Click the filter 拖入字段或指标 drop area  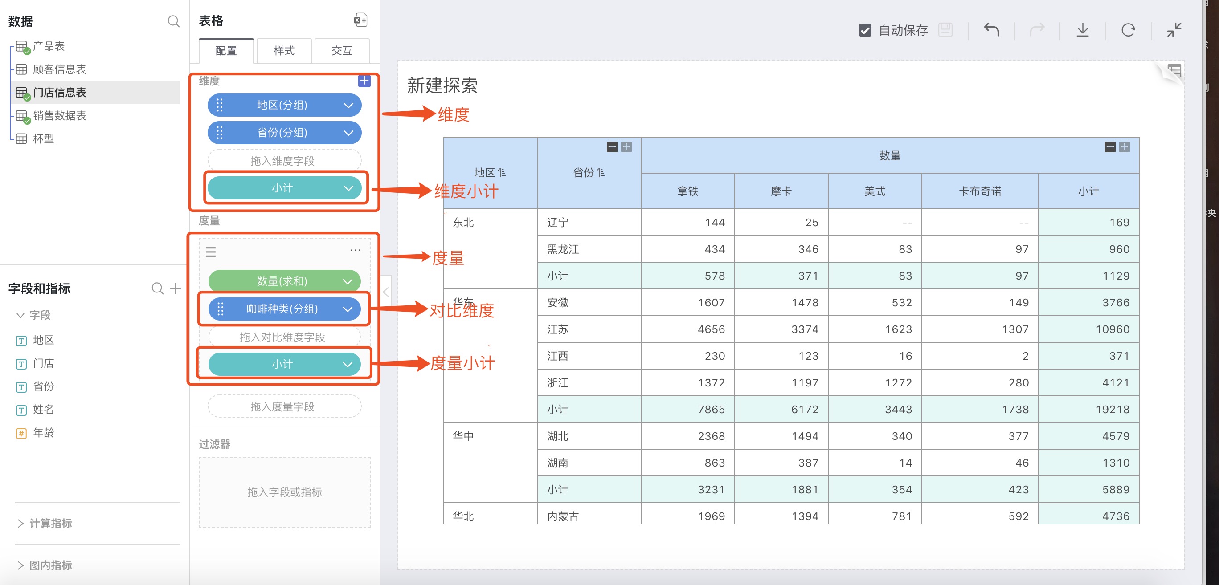point(284,492)
